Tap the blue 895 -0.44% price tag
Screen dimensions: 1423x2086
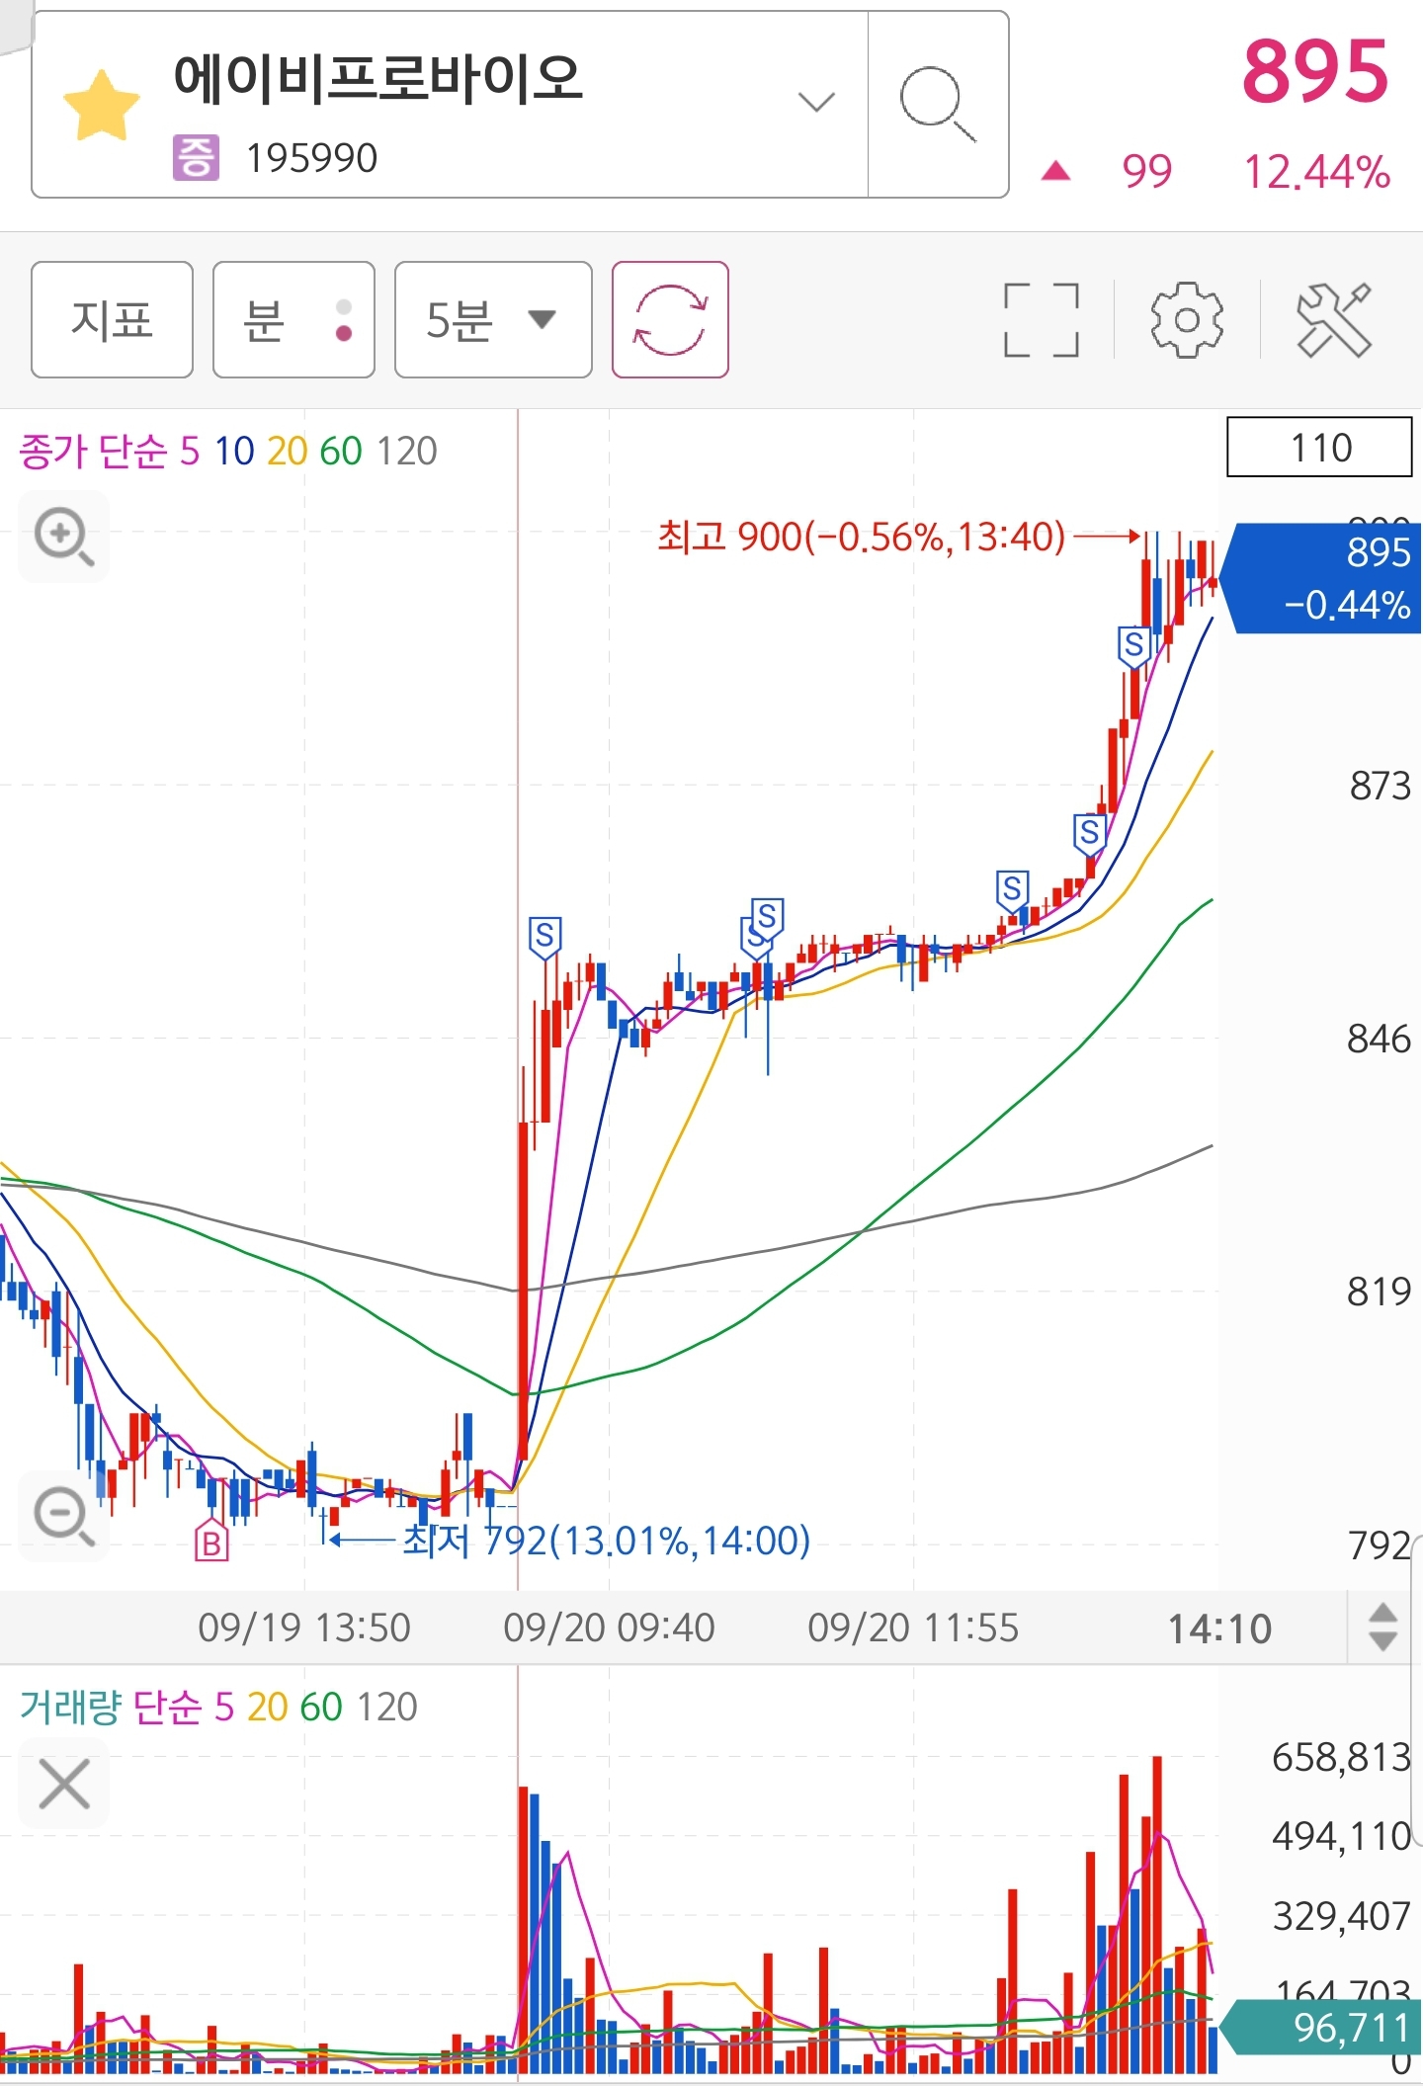click(1322, 578)
